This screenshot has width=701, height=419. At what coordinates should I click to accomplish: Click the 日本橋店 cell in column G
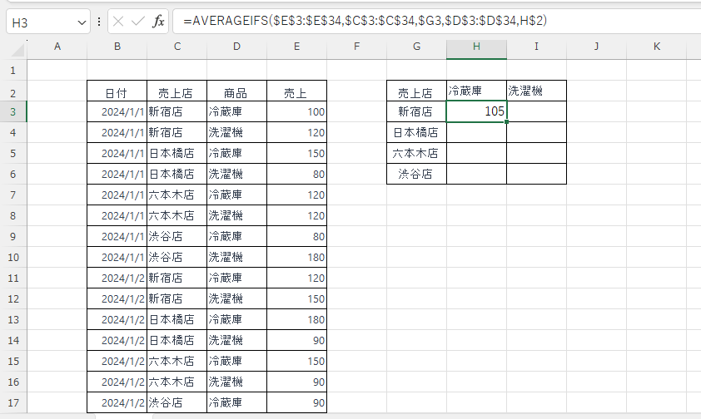pyautogui.click(x=416, y=132)
